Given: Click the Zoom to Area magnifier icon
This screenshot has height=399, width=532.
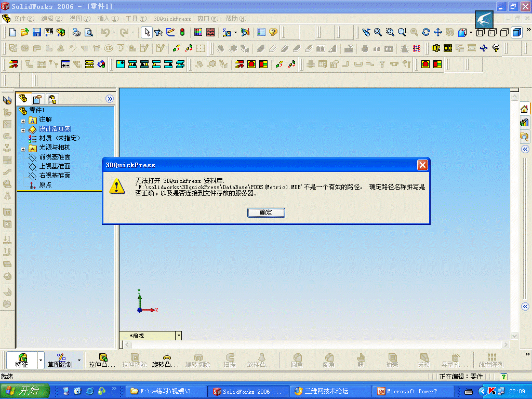Looking at the screenshot, I should pos(390,32).
